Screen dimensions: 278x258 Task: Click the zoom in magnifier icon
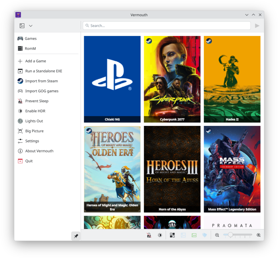point(259,235)
